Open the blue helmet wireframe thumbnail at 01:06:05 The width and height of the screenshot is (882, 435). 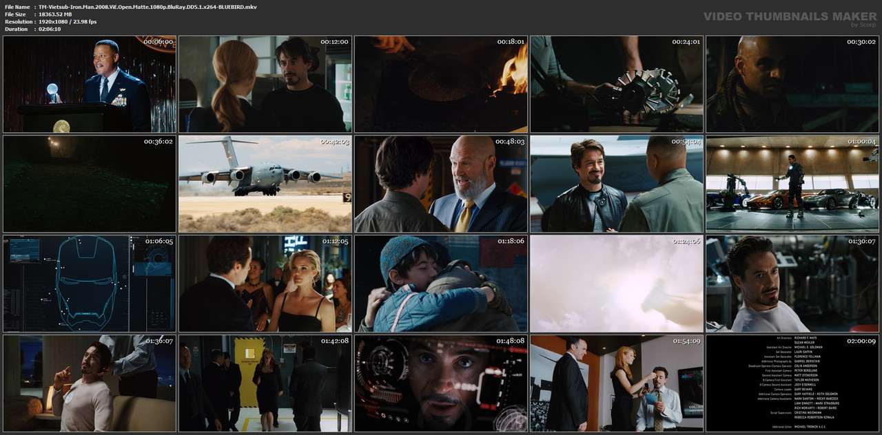click(90, 284)
